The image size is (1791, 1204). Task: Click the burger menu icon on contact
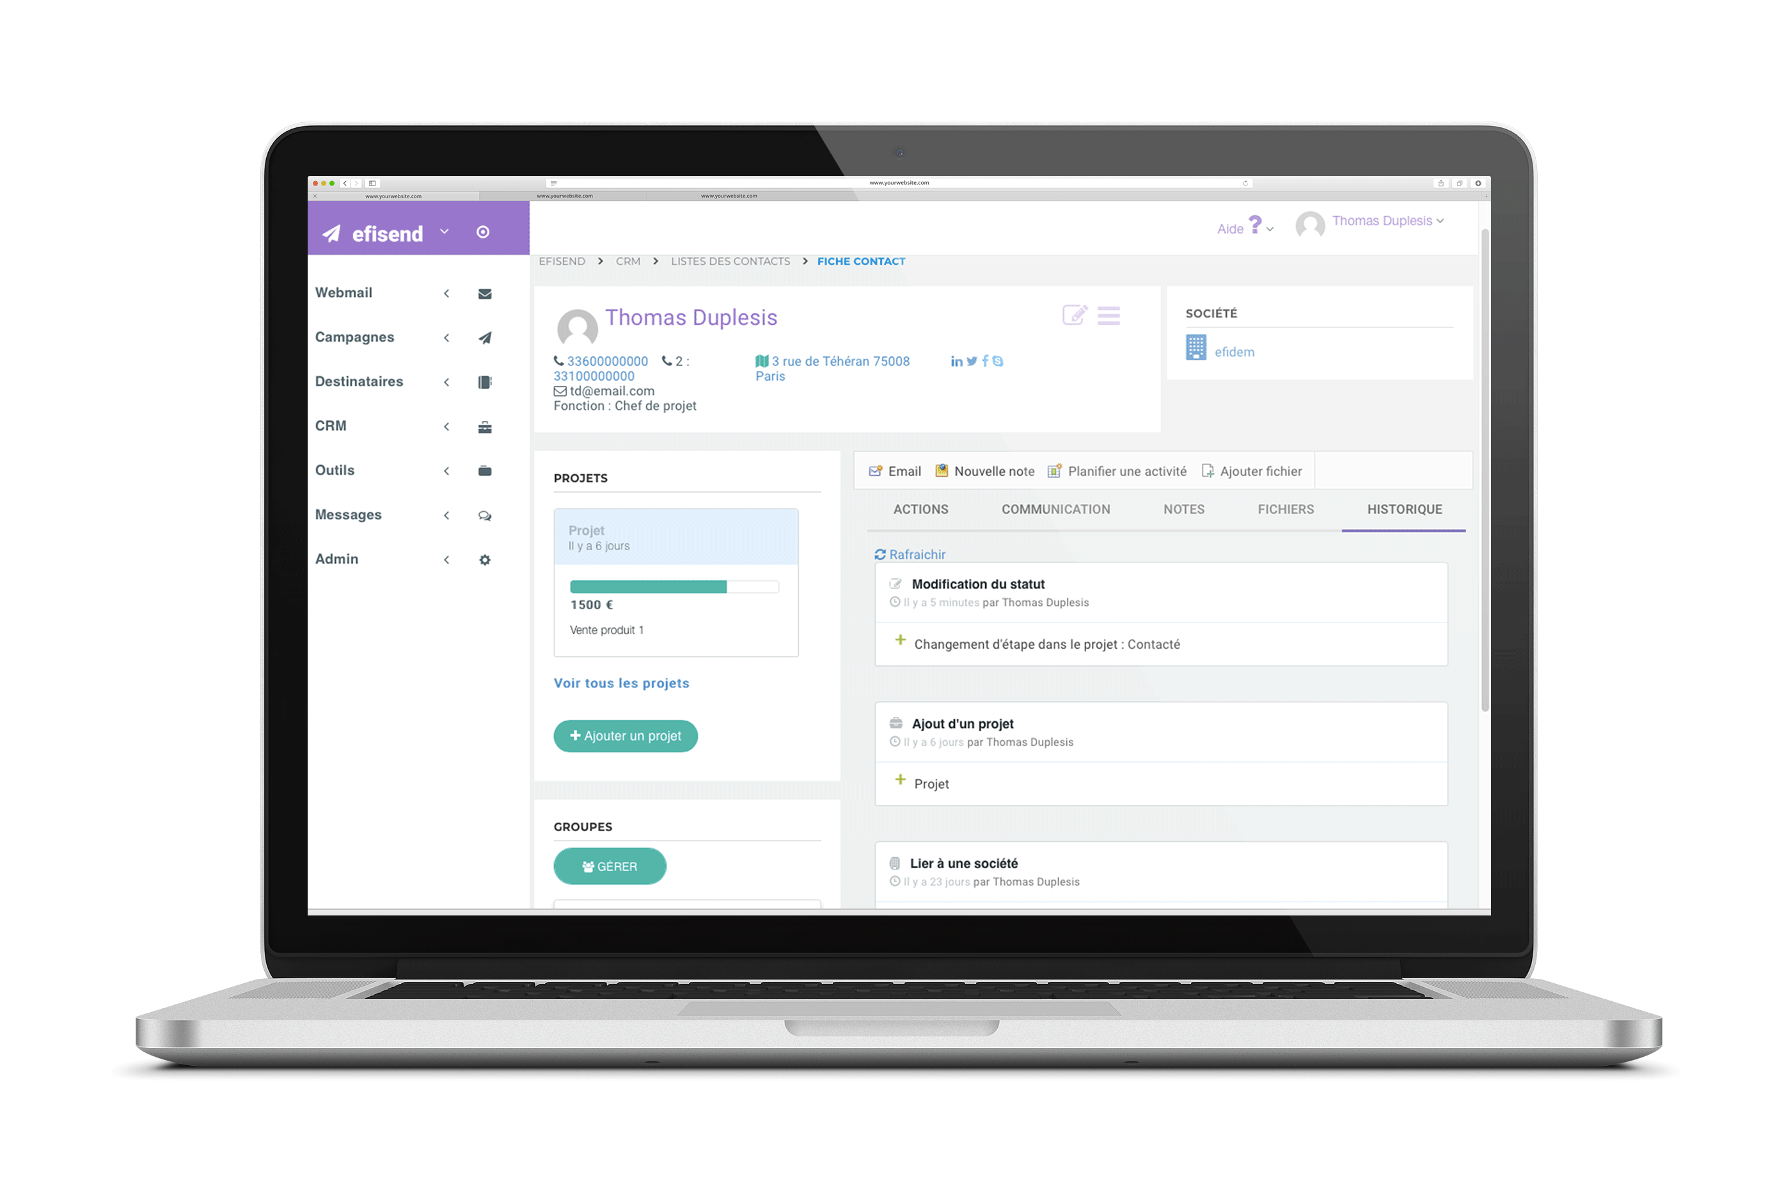click(1110, 316)
